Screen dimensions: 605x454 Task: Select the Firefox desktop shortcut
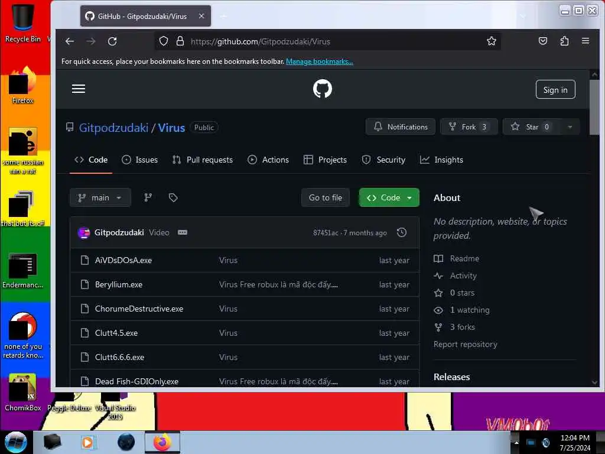(x=22, y=85)
